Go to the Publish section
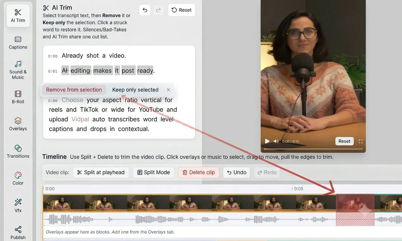This screenshot has height=241, width=402. coord(18,233)
